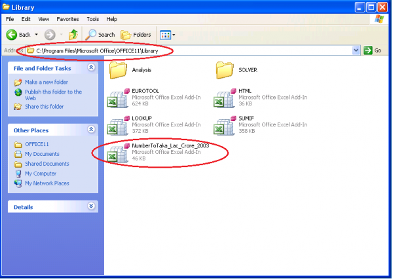Click the My Documents icon in Other Places
Image resolution: width=393 pixels, height=279 pixels.
point(18,154)
